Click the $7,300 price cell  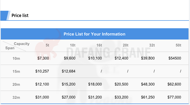pos(43,58)
